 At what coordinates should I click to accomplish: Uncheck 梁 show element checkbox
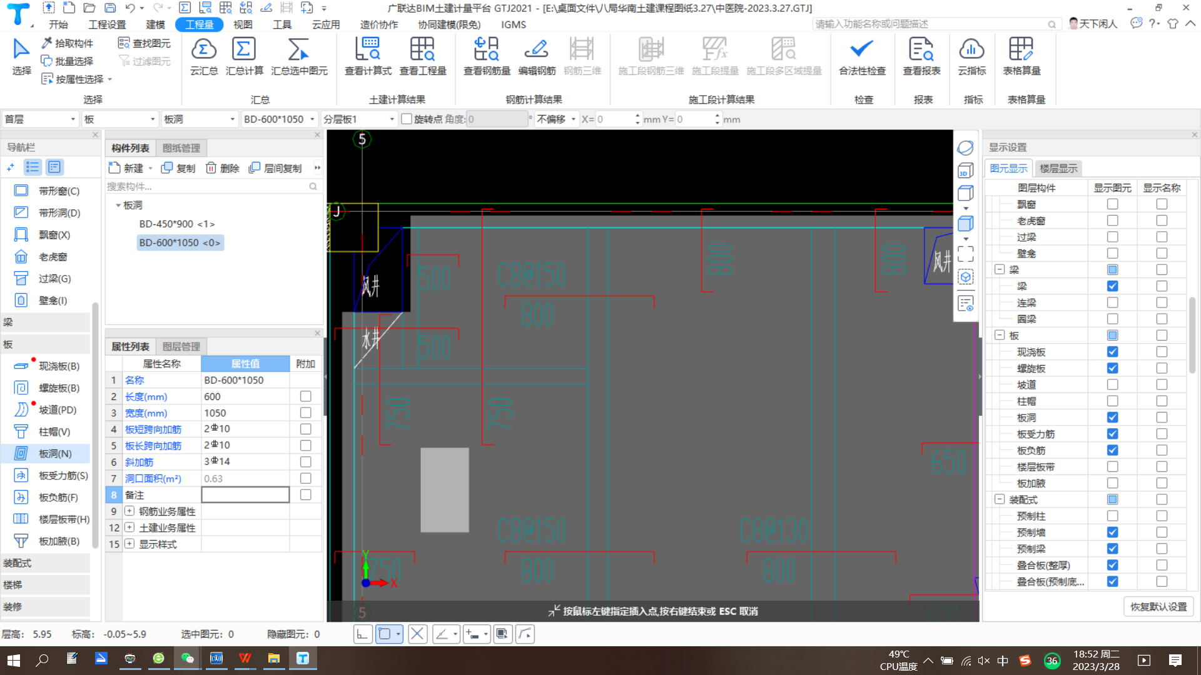[x=1112, y=286]
